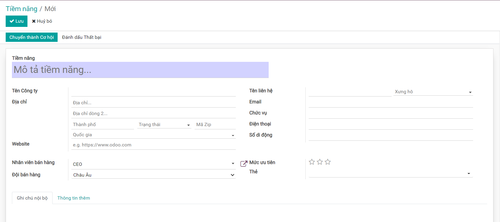Expand the Xưng hô title dropdown

[433, 92]
